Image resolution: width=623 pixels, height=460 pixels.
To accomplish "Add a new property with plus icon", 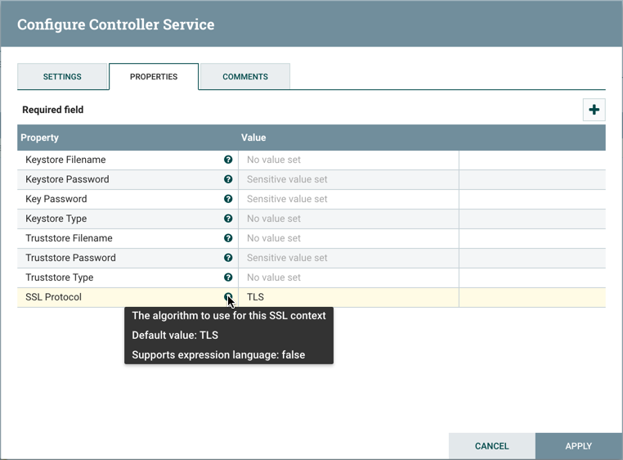I will 594,110.
